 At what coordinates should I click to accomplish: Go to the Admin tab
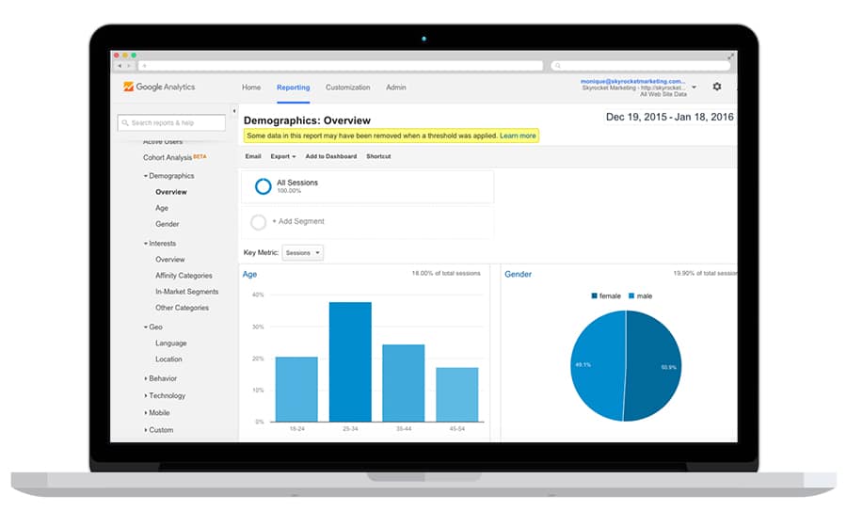click(x=395, y=88)
